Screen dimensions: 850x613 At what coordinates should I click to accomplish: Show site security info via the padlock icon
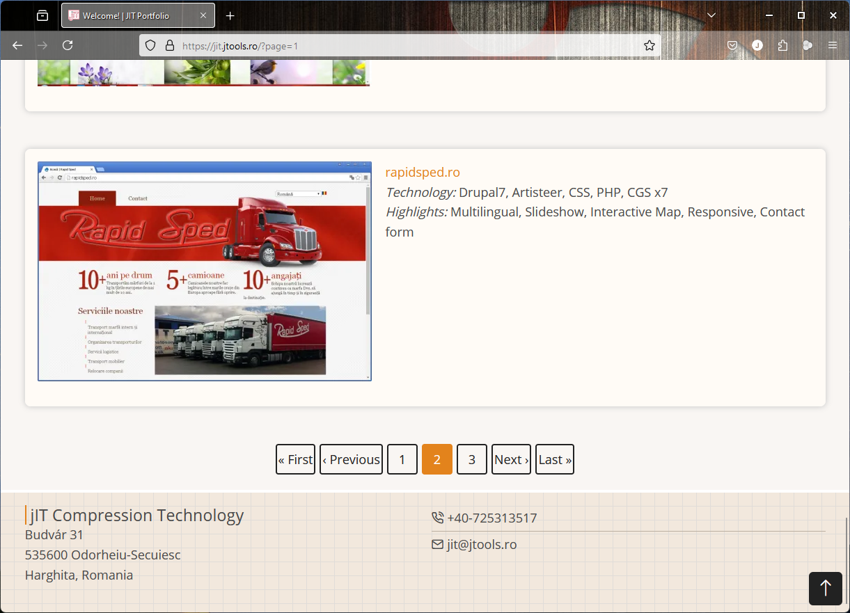click(x=169, y=45)
